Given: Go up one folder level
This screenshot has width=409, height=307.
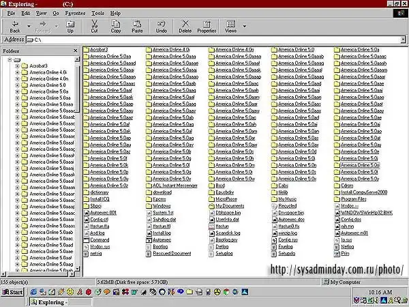Looking at the screenshot, I should pyautogui.click(x=70, y=26).
